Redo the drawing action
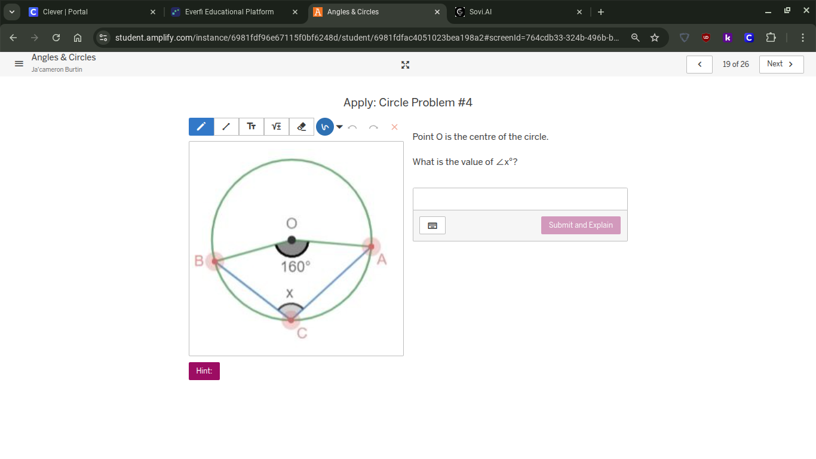Image resolution: width=816 pixels, height=459 pixels. coord(373,127)
